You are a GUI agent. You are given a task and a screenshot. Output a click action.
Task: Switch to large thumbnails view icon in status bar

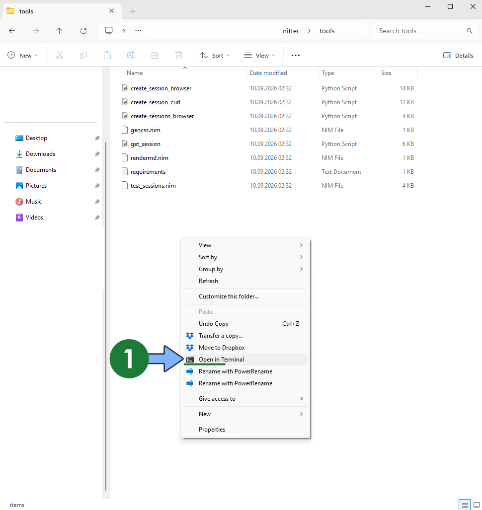tap(477, 505)
